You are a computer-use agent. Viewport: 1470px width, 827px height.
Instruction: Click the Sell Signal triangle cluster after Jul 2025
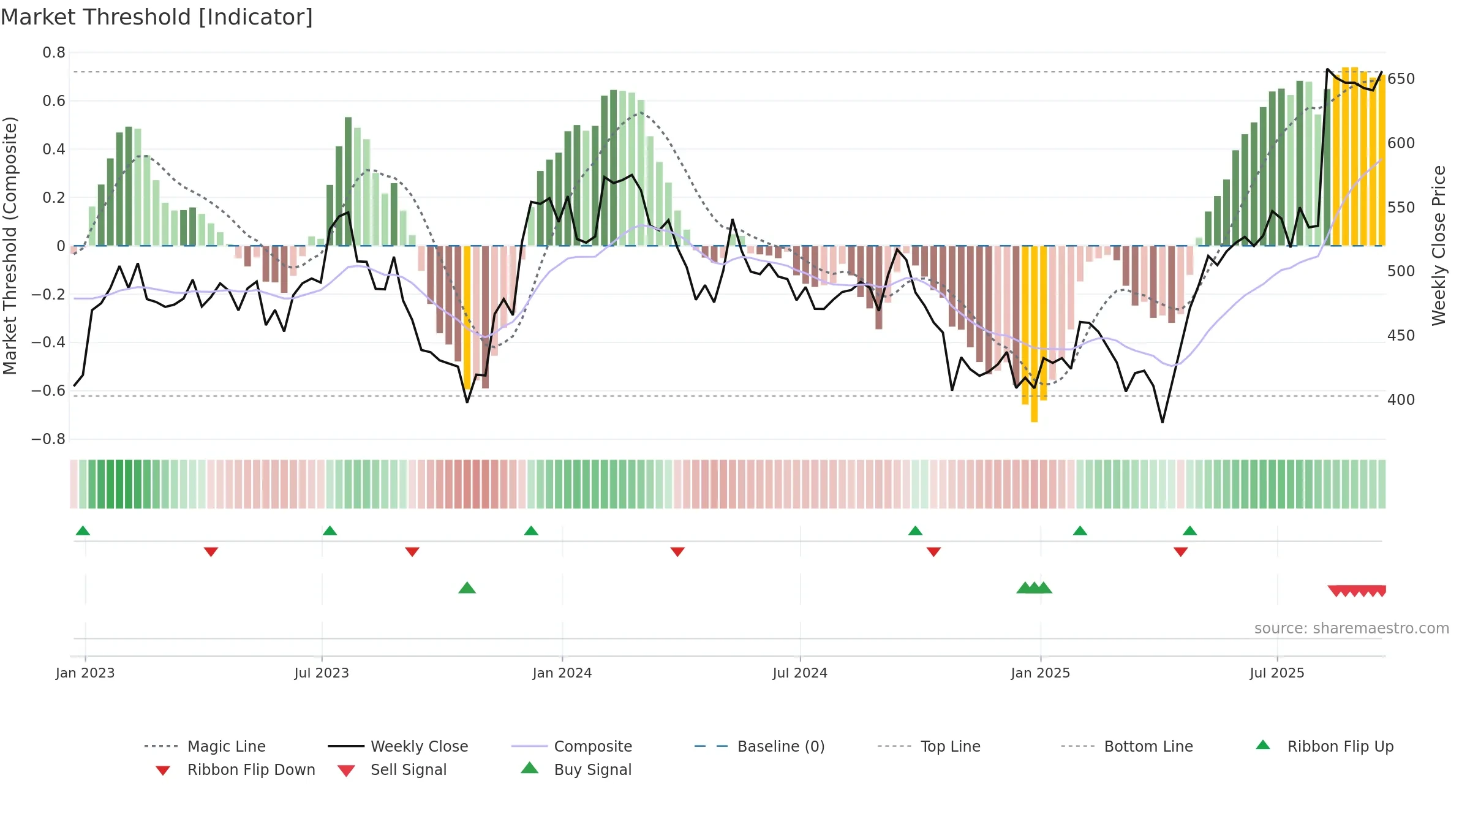pos(1357,591)
